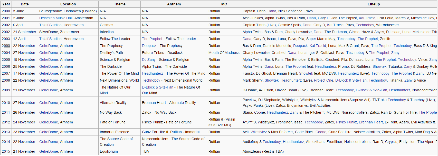The height and width of the screenshot is (156, 438).
Task: Open Dana link in 21 September 2002 lineup
Action: (318, 32)
